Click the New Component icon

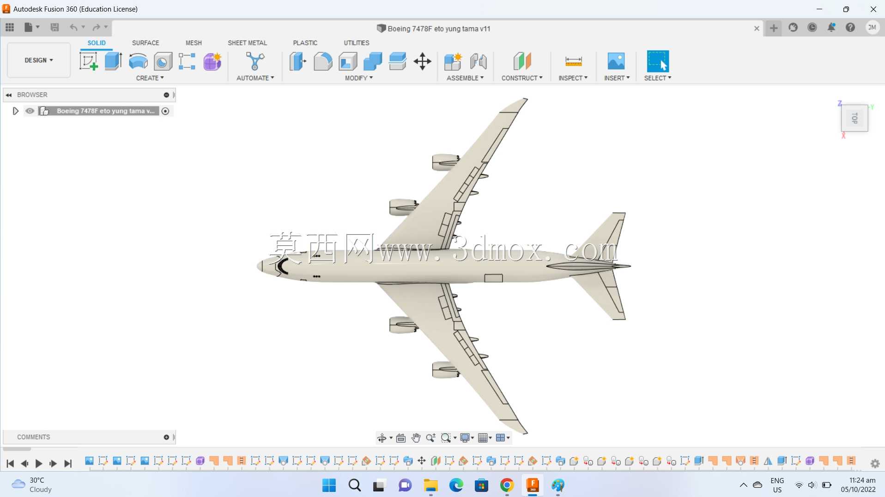(453, 61)
